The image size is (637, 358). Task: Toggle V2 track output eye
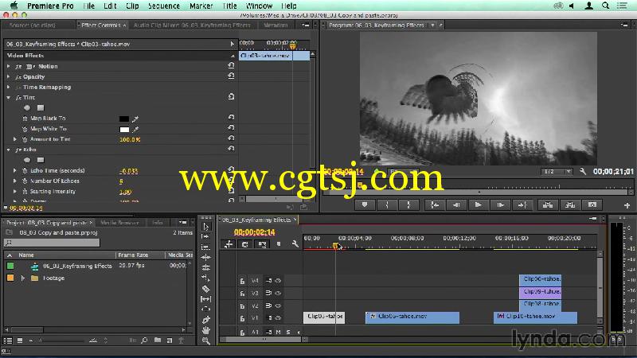pos(278,305)
